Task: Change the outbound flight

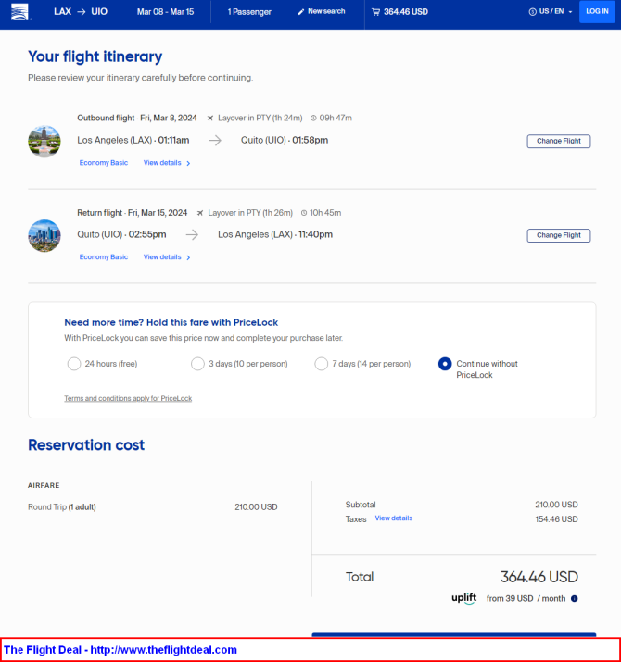Action: (x=558, y=141)
